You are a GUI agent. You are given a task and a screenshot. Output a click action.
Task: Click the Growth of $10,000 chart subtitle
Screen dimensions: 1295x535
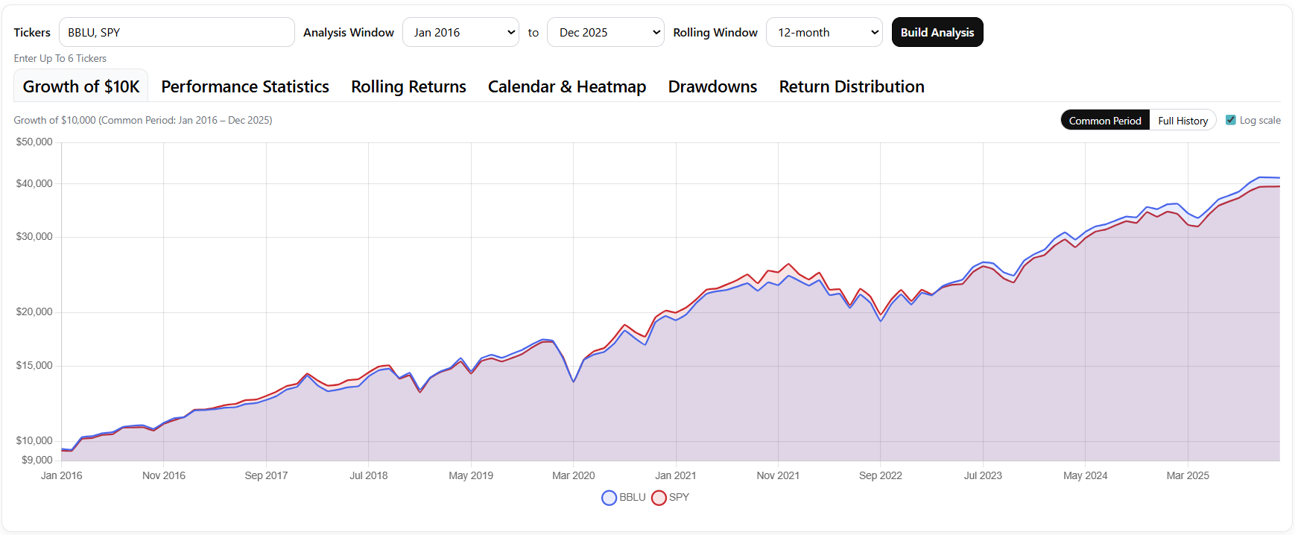tap(143, 120)
